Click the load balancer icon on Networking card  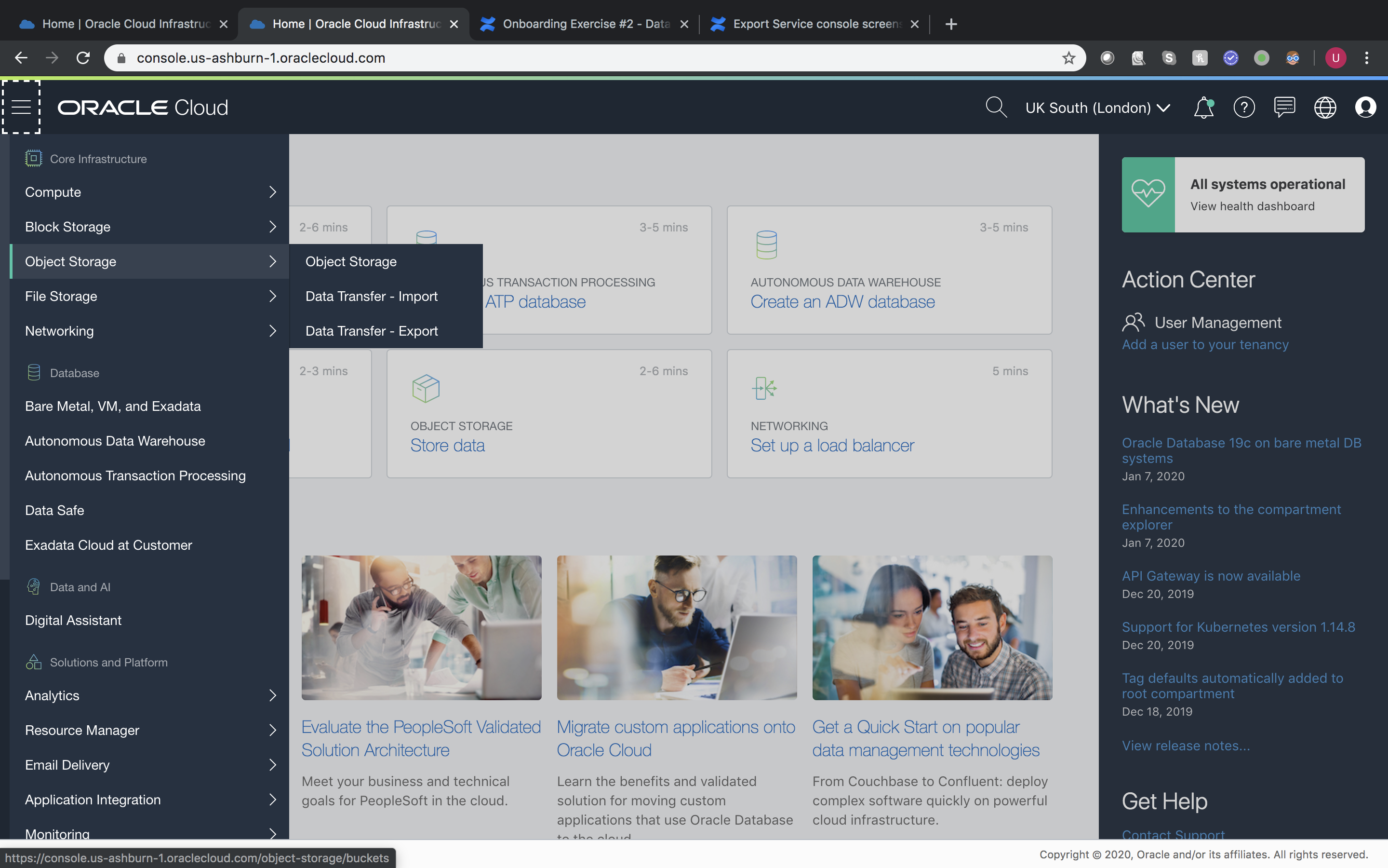tap(763, 388)
